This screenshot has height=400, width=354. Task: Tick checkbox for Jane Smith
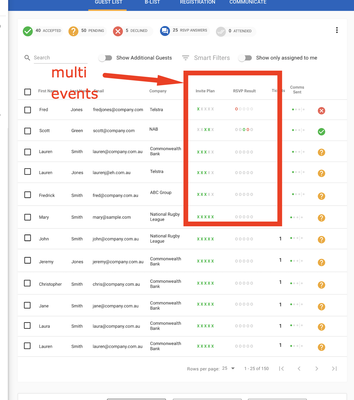pyautogui.click(x=27, y=305)
